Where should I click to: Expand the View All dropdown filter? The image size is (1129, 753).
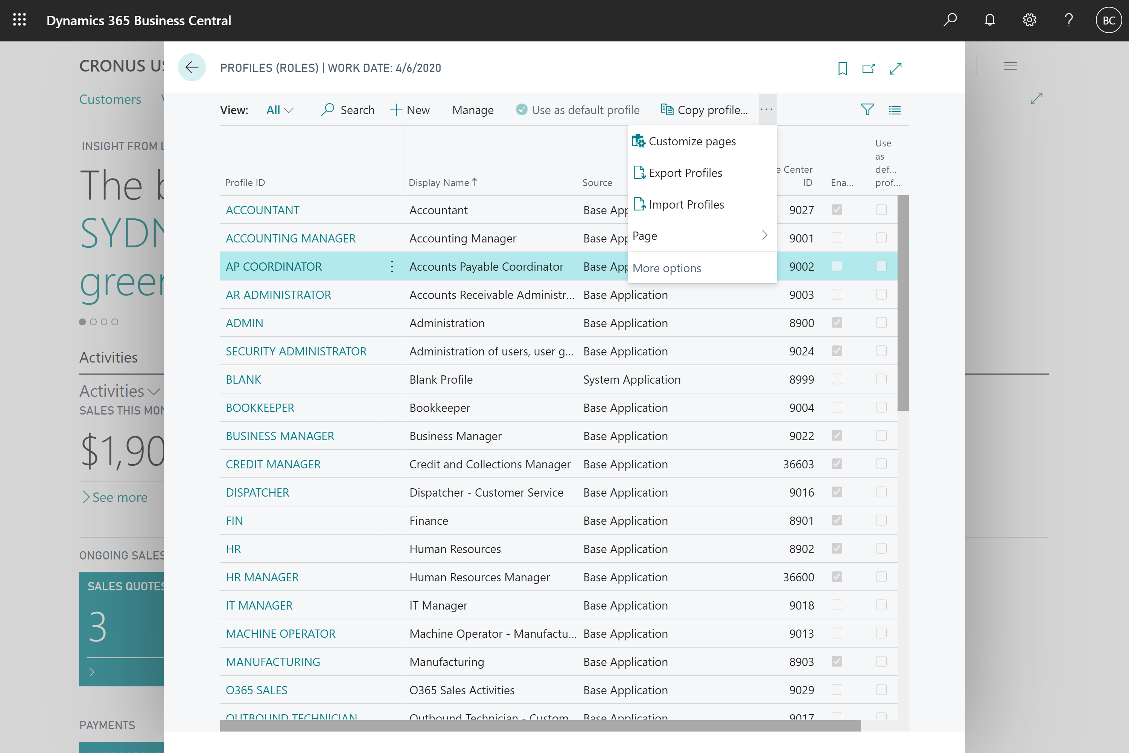[281, 109]
